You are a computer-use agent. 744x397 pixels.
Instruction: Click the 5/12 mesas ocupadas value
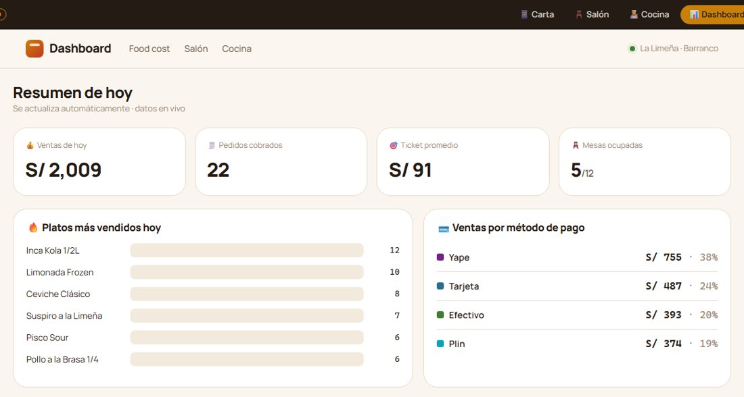582,170
